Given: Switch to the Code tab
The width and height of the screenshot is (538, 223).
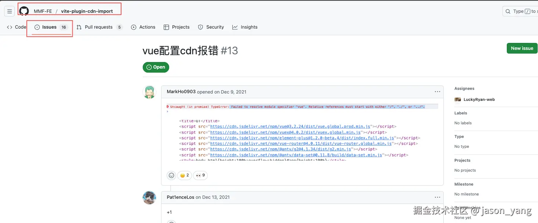Looking at the screenshot, I should pyautogui.click(x=17, y=27).
